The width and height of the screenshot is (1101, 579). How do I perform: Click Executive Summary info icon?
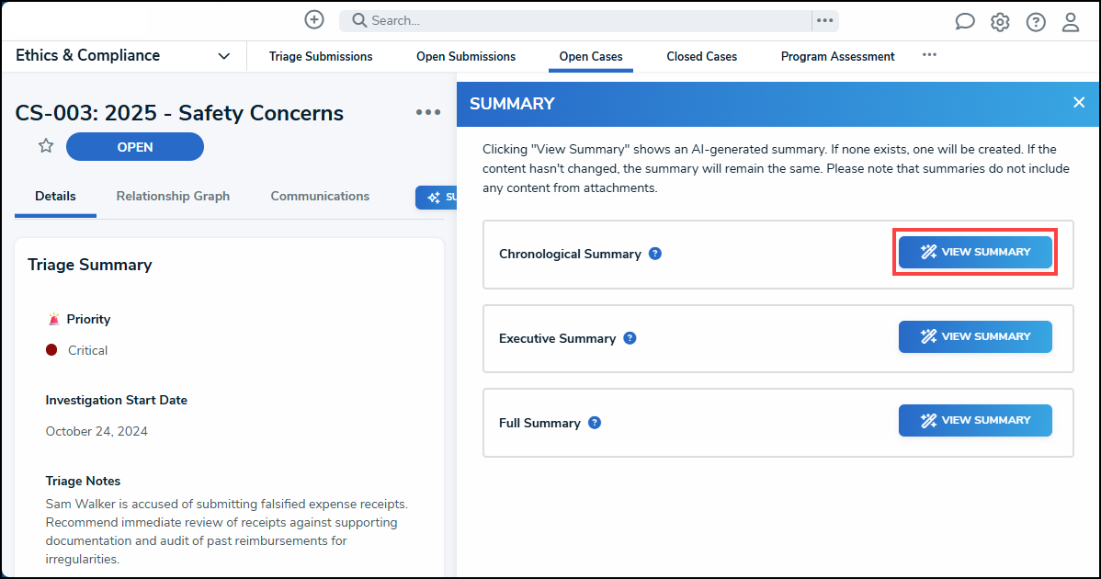(x=630, y=338)
